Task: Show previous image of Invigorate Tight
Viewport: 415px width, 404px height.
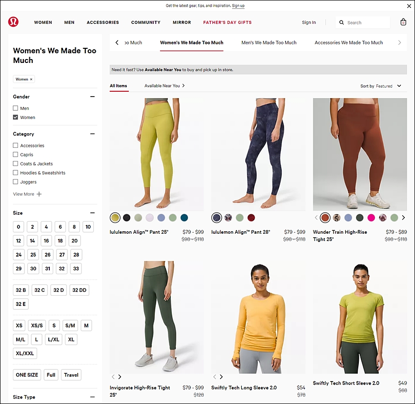Action: tap(113, 377)
